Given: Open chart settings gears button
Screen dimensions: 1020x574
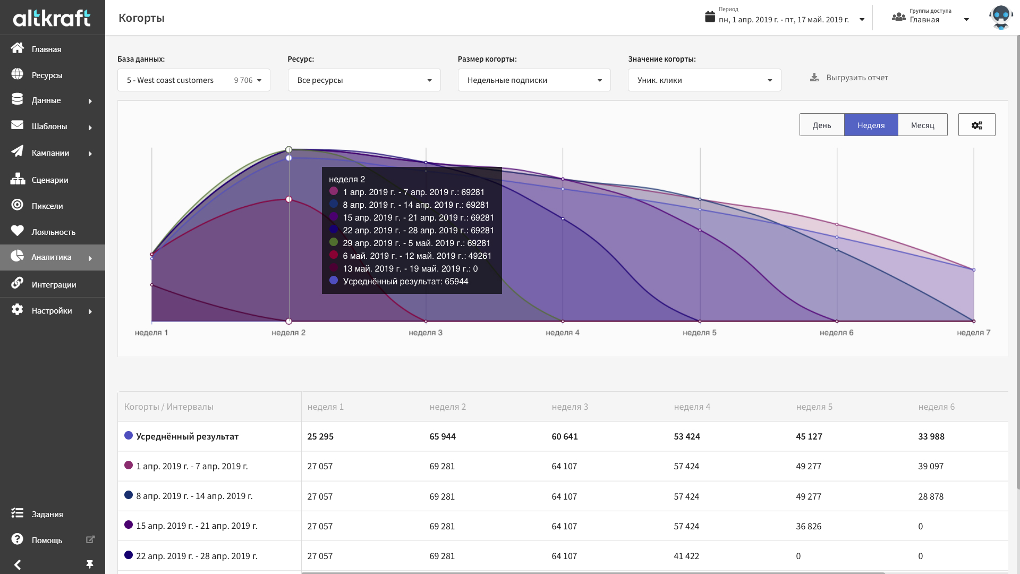Looking at the screenshot, I should click(977, 125).
